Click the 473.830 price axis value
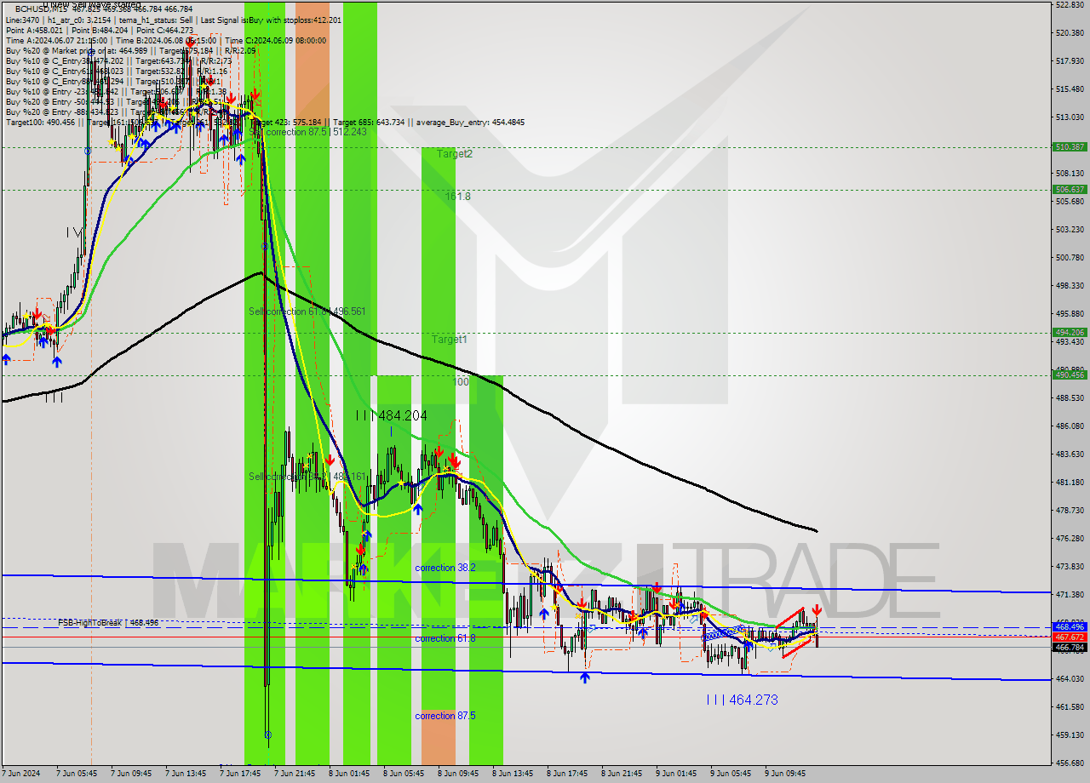Viewport: 1090px width, 783px height. (x=1069, y=566)
